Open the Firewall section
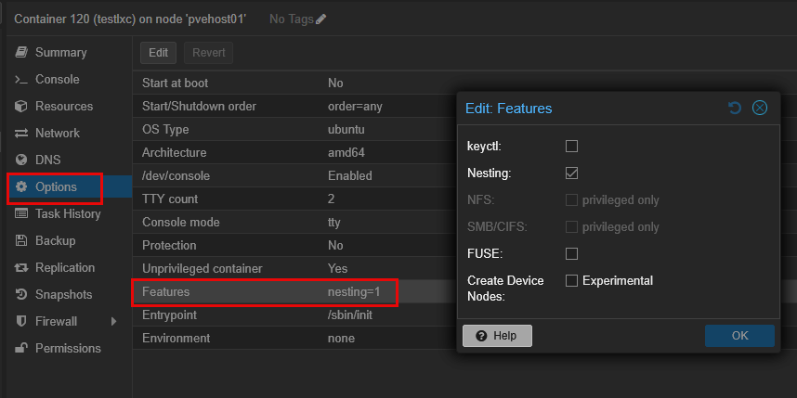Image resolution: width=797 pixels, height=398 pixels. pos(69,321)
